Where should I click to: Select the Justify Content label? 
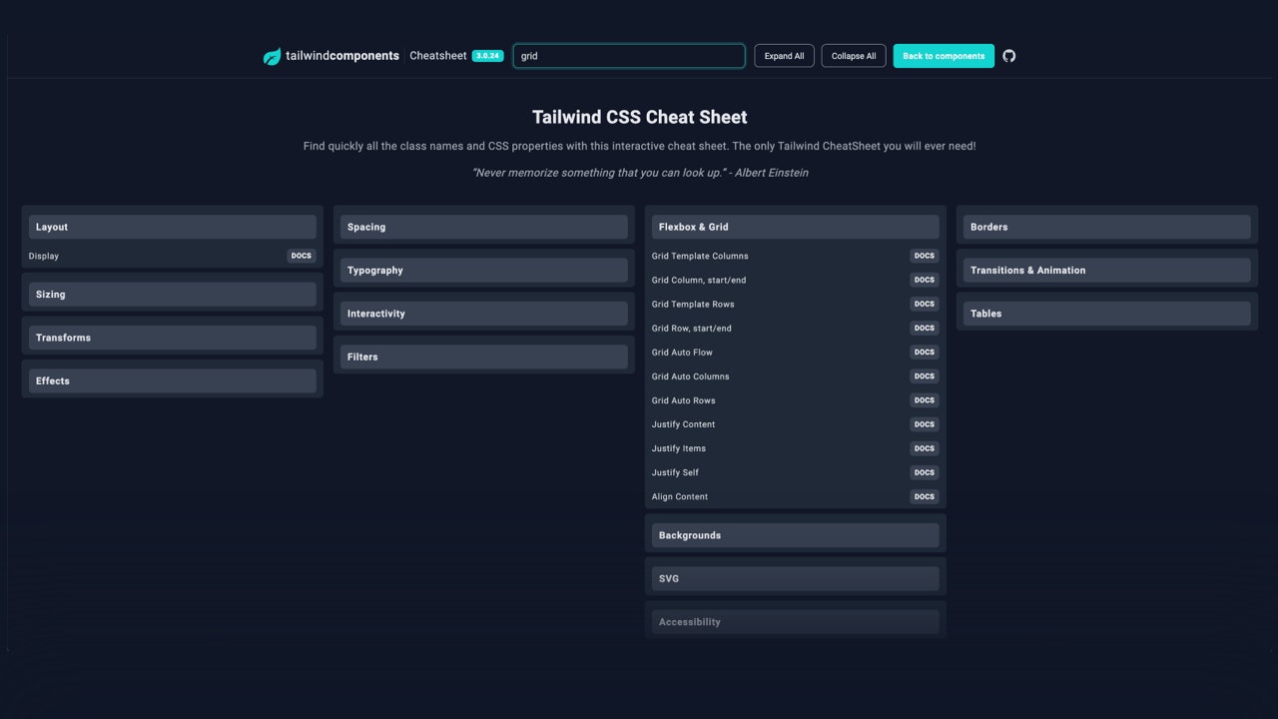684,424
